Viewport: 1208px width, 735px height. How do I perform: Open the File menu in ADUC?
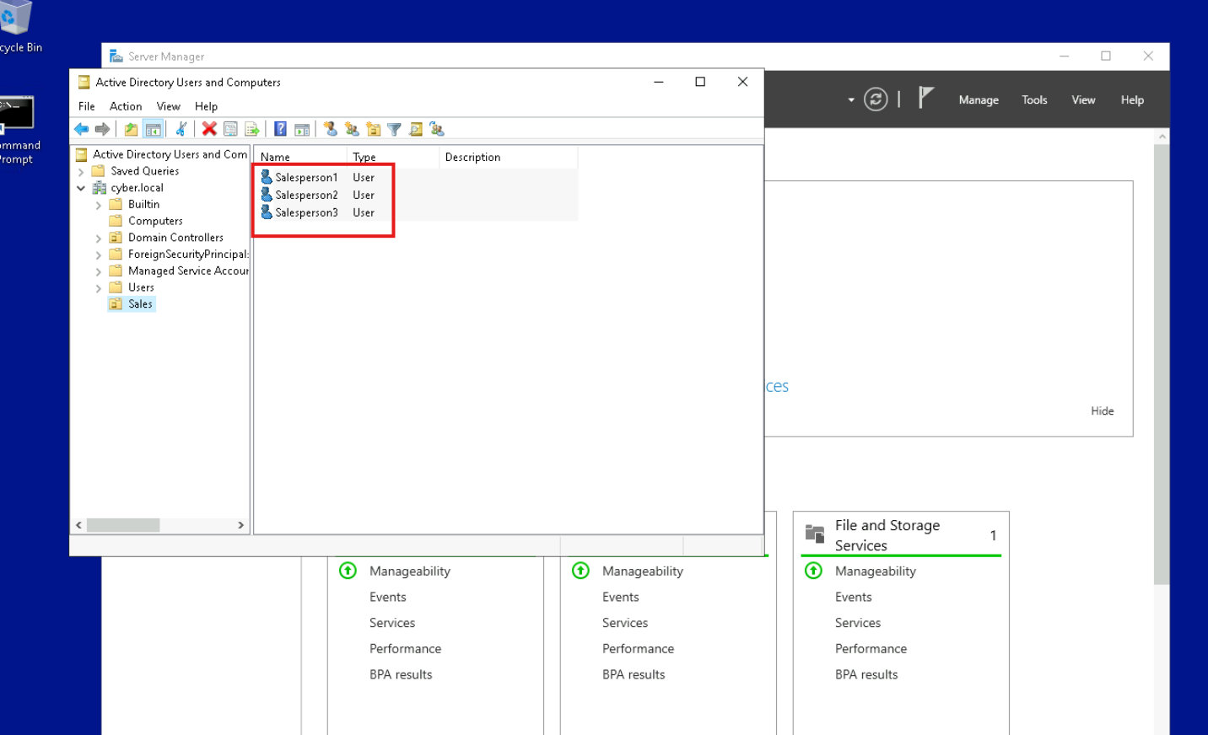pos(87,106)
